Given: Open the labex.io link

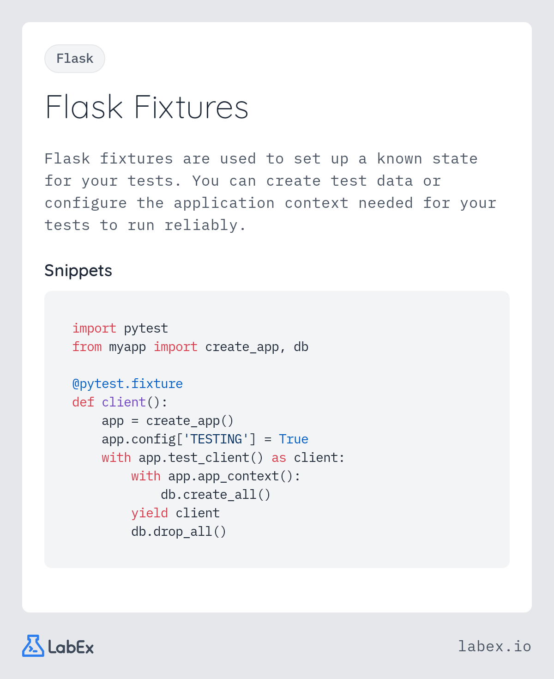Looking at the screenshot, I should coord(494,646).
